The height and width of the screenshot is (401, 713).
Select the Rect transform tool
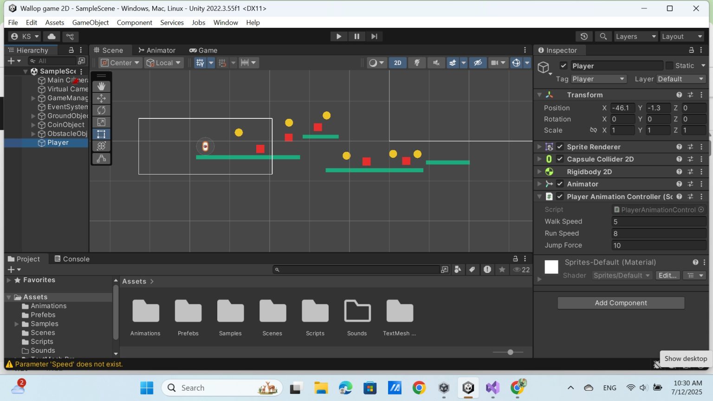coord(101,134)
